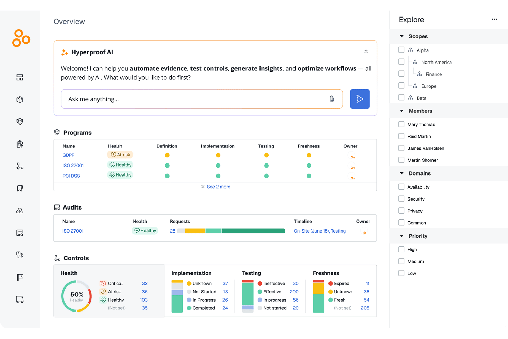Open the audits search-list sidebar icon
This screenshot has height=339, width=508.
click(x=20, y=233)
